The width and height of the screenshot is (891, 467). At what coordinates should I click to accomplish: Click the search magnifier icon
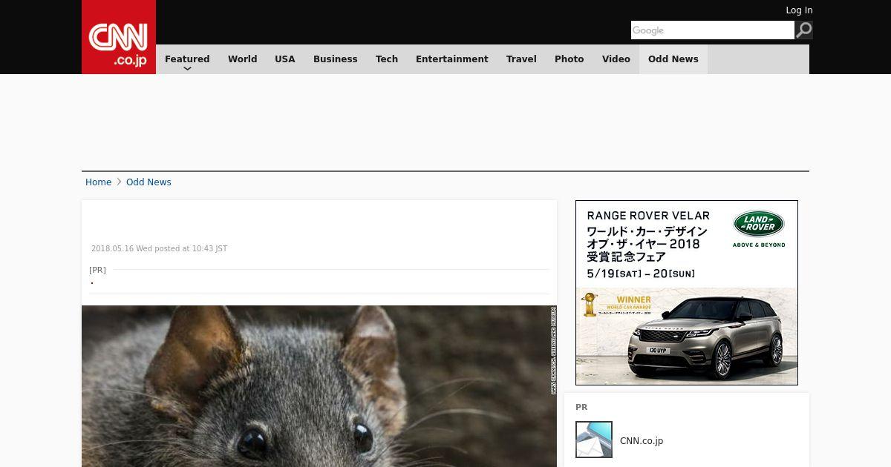pos(803,30)
